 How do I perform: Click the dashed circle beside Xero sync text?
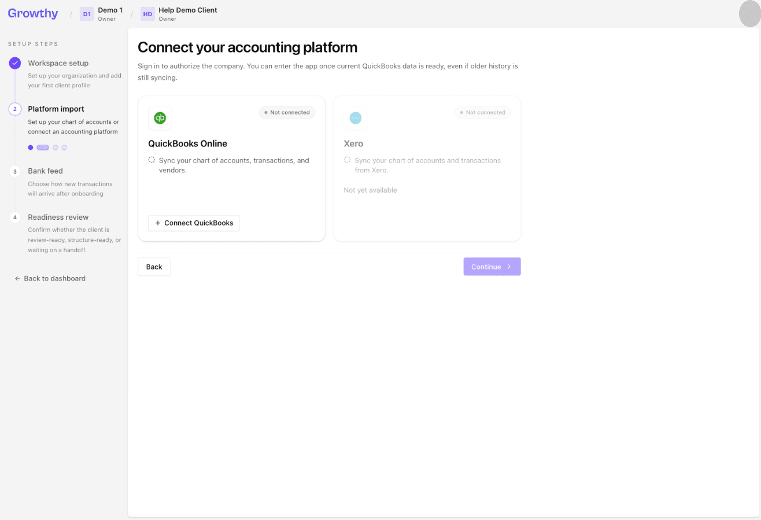pyautogui.click(x=347, y=160)
